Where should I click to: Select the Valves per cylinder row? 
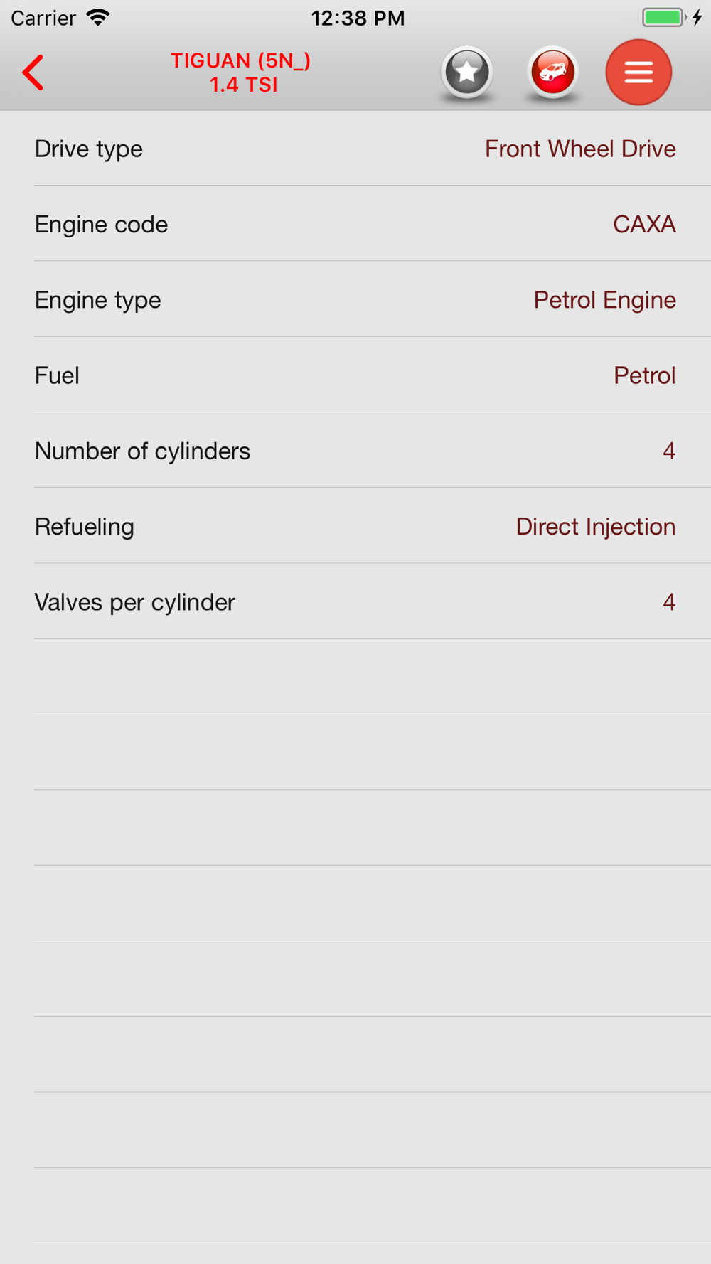(x=355, y=601)
